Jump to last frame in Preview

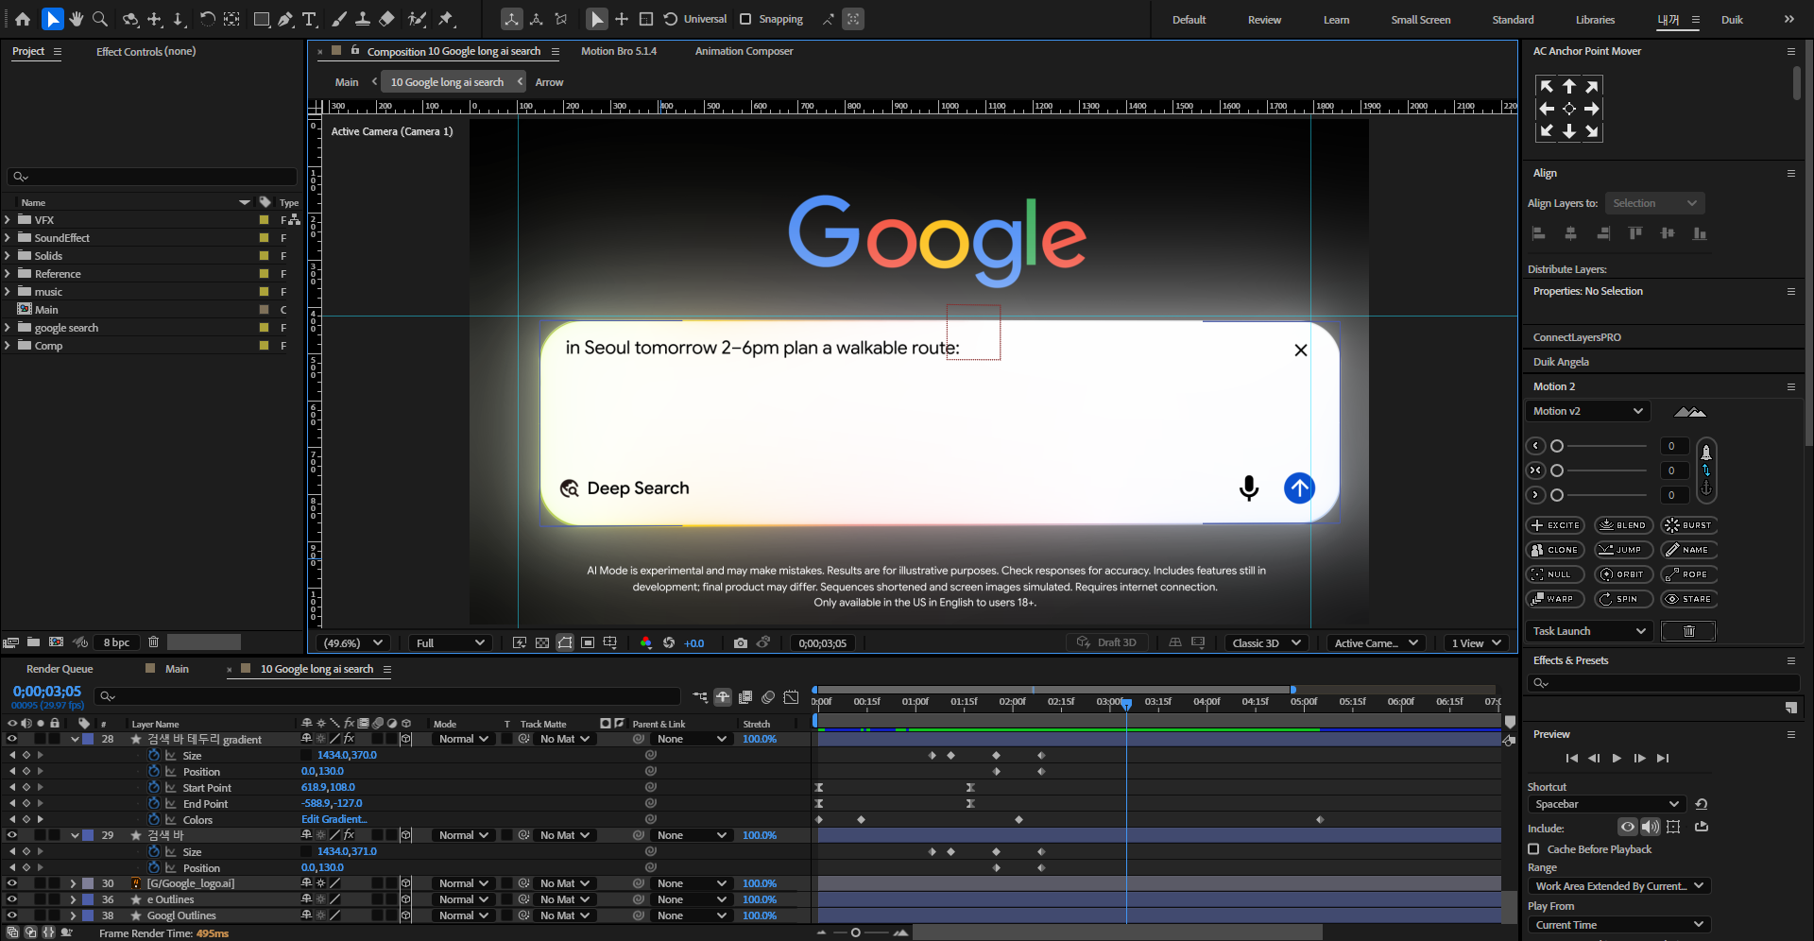pyautogui.click(x=1663, y=758)
